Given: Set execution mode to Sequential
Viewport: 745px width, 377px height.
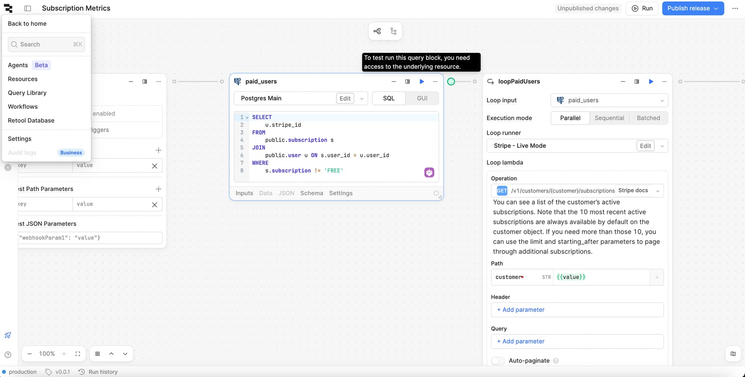Looking at the screenshot, I should [x=609, y=118].
